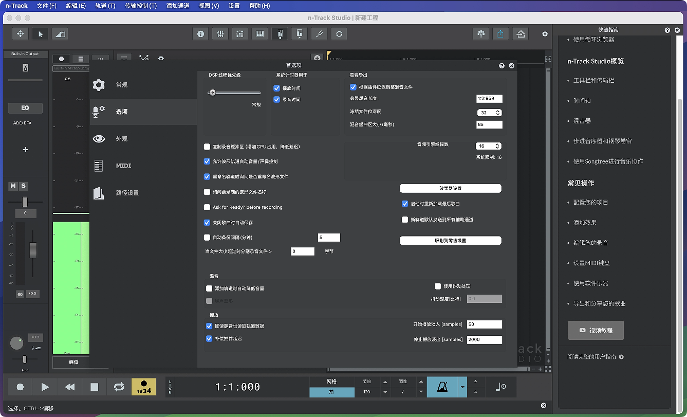687x417 pixels.
Task: Adjust the DSP线程优先级 slider
Action: tap(212, 93)
